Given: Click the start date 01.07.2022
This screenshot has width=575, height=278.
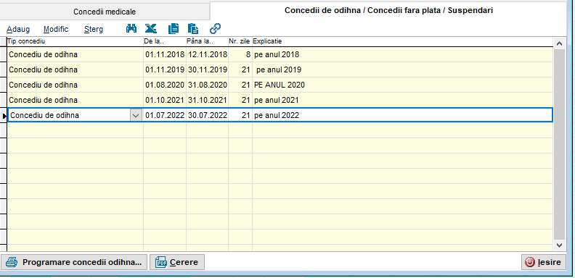Looking at the screenshot, I should coord(165,115).
